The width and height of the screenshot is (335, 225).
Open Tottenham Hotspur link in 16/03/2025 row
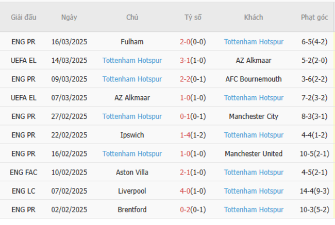click(254, 42)
